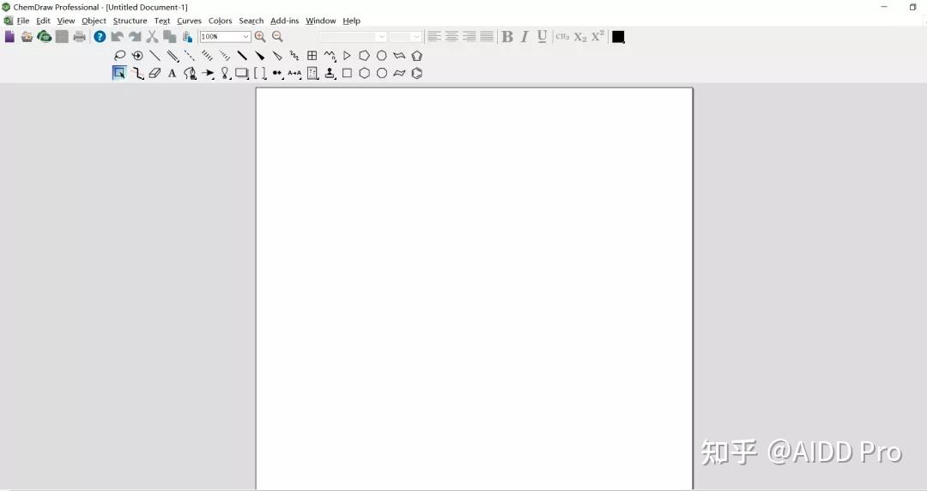
Task: Toggle Bold text formatting
Action: 506,37
